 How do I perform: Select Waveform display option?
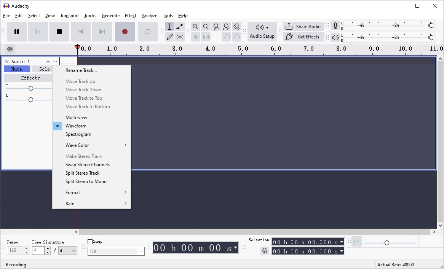pos(91,126)
